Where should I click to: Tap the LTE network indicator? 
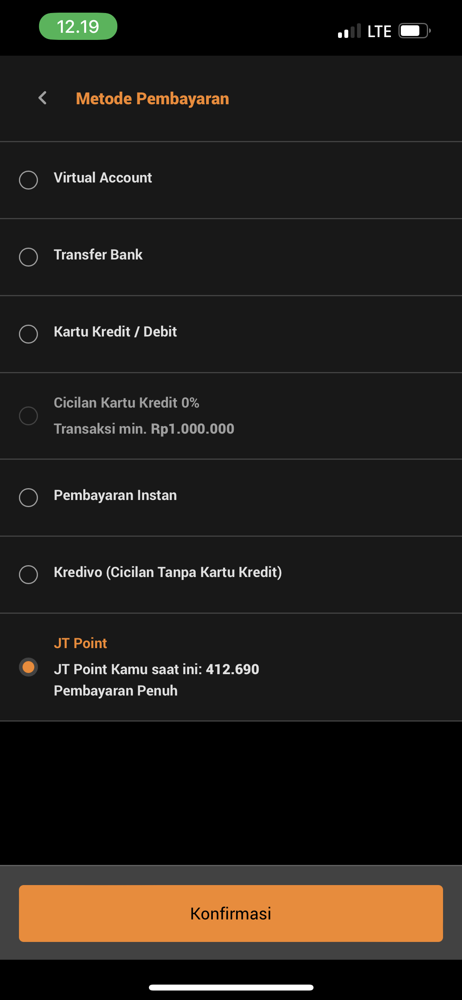(x=379, y=31)
